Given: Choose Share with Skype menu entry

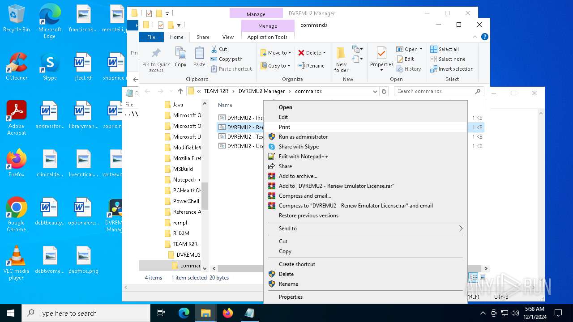Looking at the screenshot, I should click(365, 147).
